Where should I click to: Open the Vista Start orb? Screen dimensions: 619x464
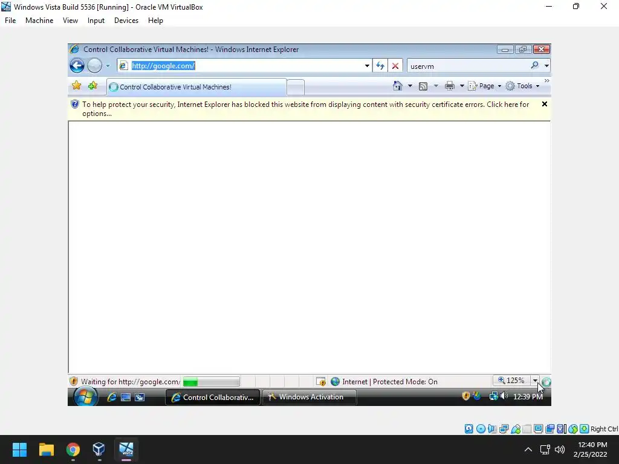click(85, 396)
